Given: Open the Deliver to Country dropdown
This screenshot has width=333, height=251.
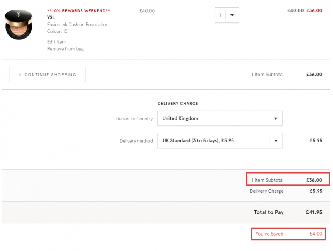Looking at the screenshot, I should pos(220,118).
